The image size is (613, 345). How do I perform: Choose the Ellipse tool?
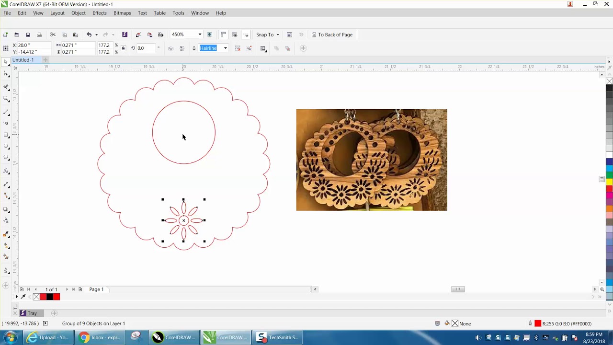(x=6, y=146)
